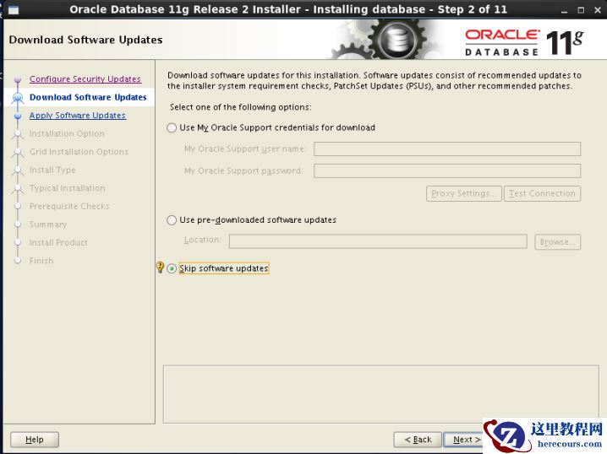Maximize the installer window
Viewport: 607px width, 454px height.
coord(581,10)
